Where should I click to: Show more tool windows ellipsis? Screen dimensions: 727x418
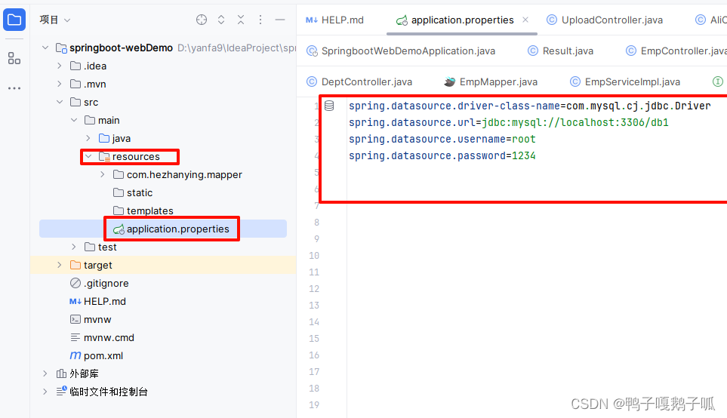[x=14, y=88]
